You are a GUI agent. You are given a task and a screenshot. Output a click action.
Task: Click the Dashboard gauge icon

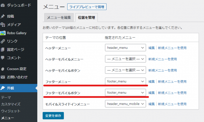(3, 5)
